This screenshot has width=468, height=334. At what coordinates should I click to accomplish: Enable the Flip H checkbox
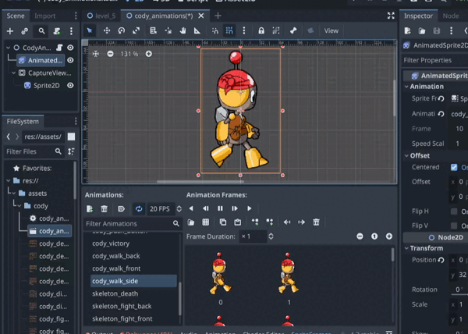455,211
